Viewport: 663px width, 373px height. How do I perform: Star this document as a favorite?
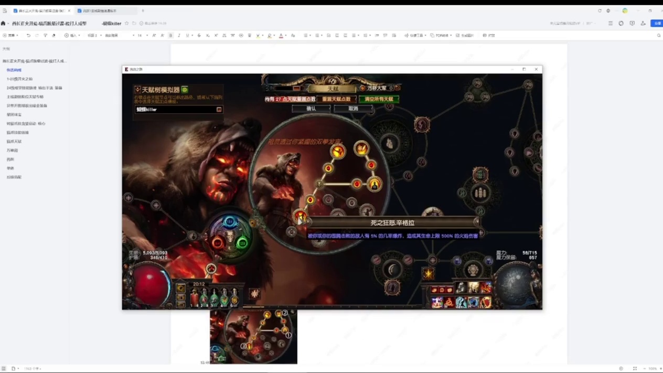(x=126, y=24)
